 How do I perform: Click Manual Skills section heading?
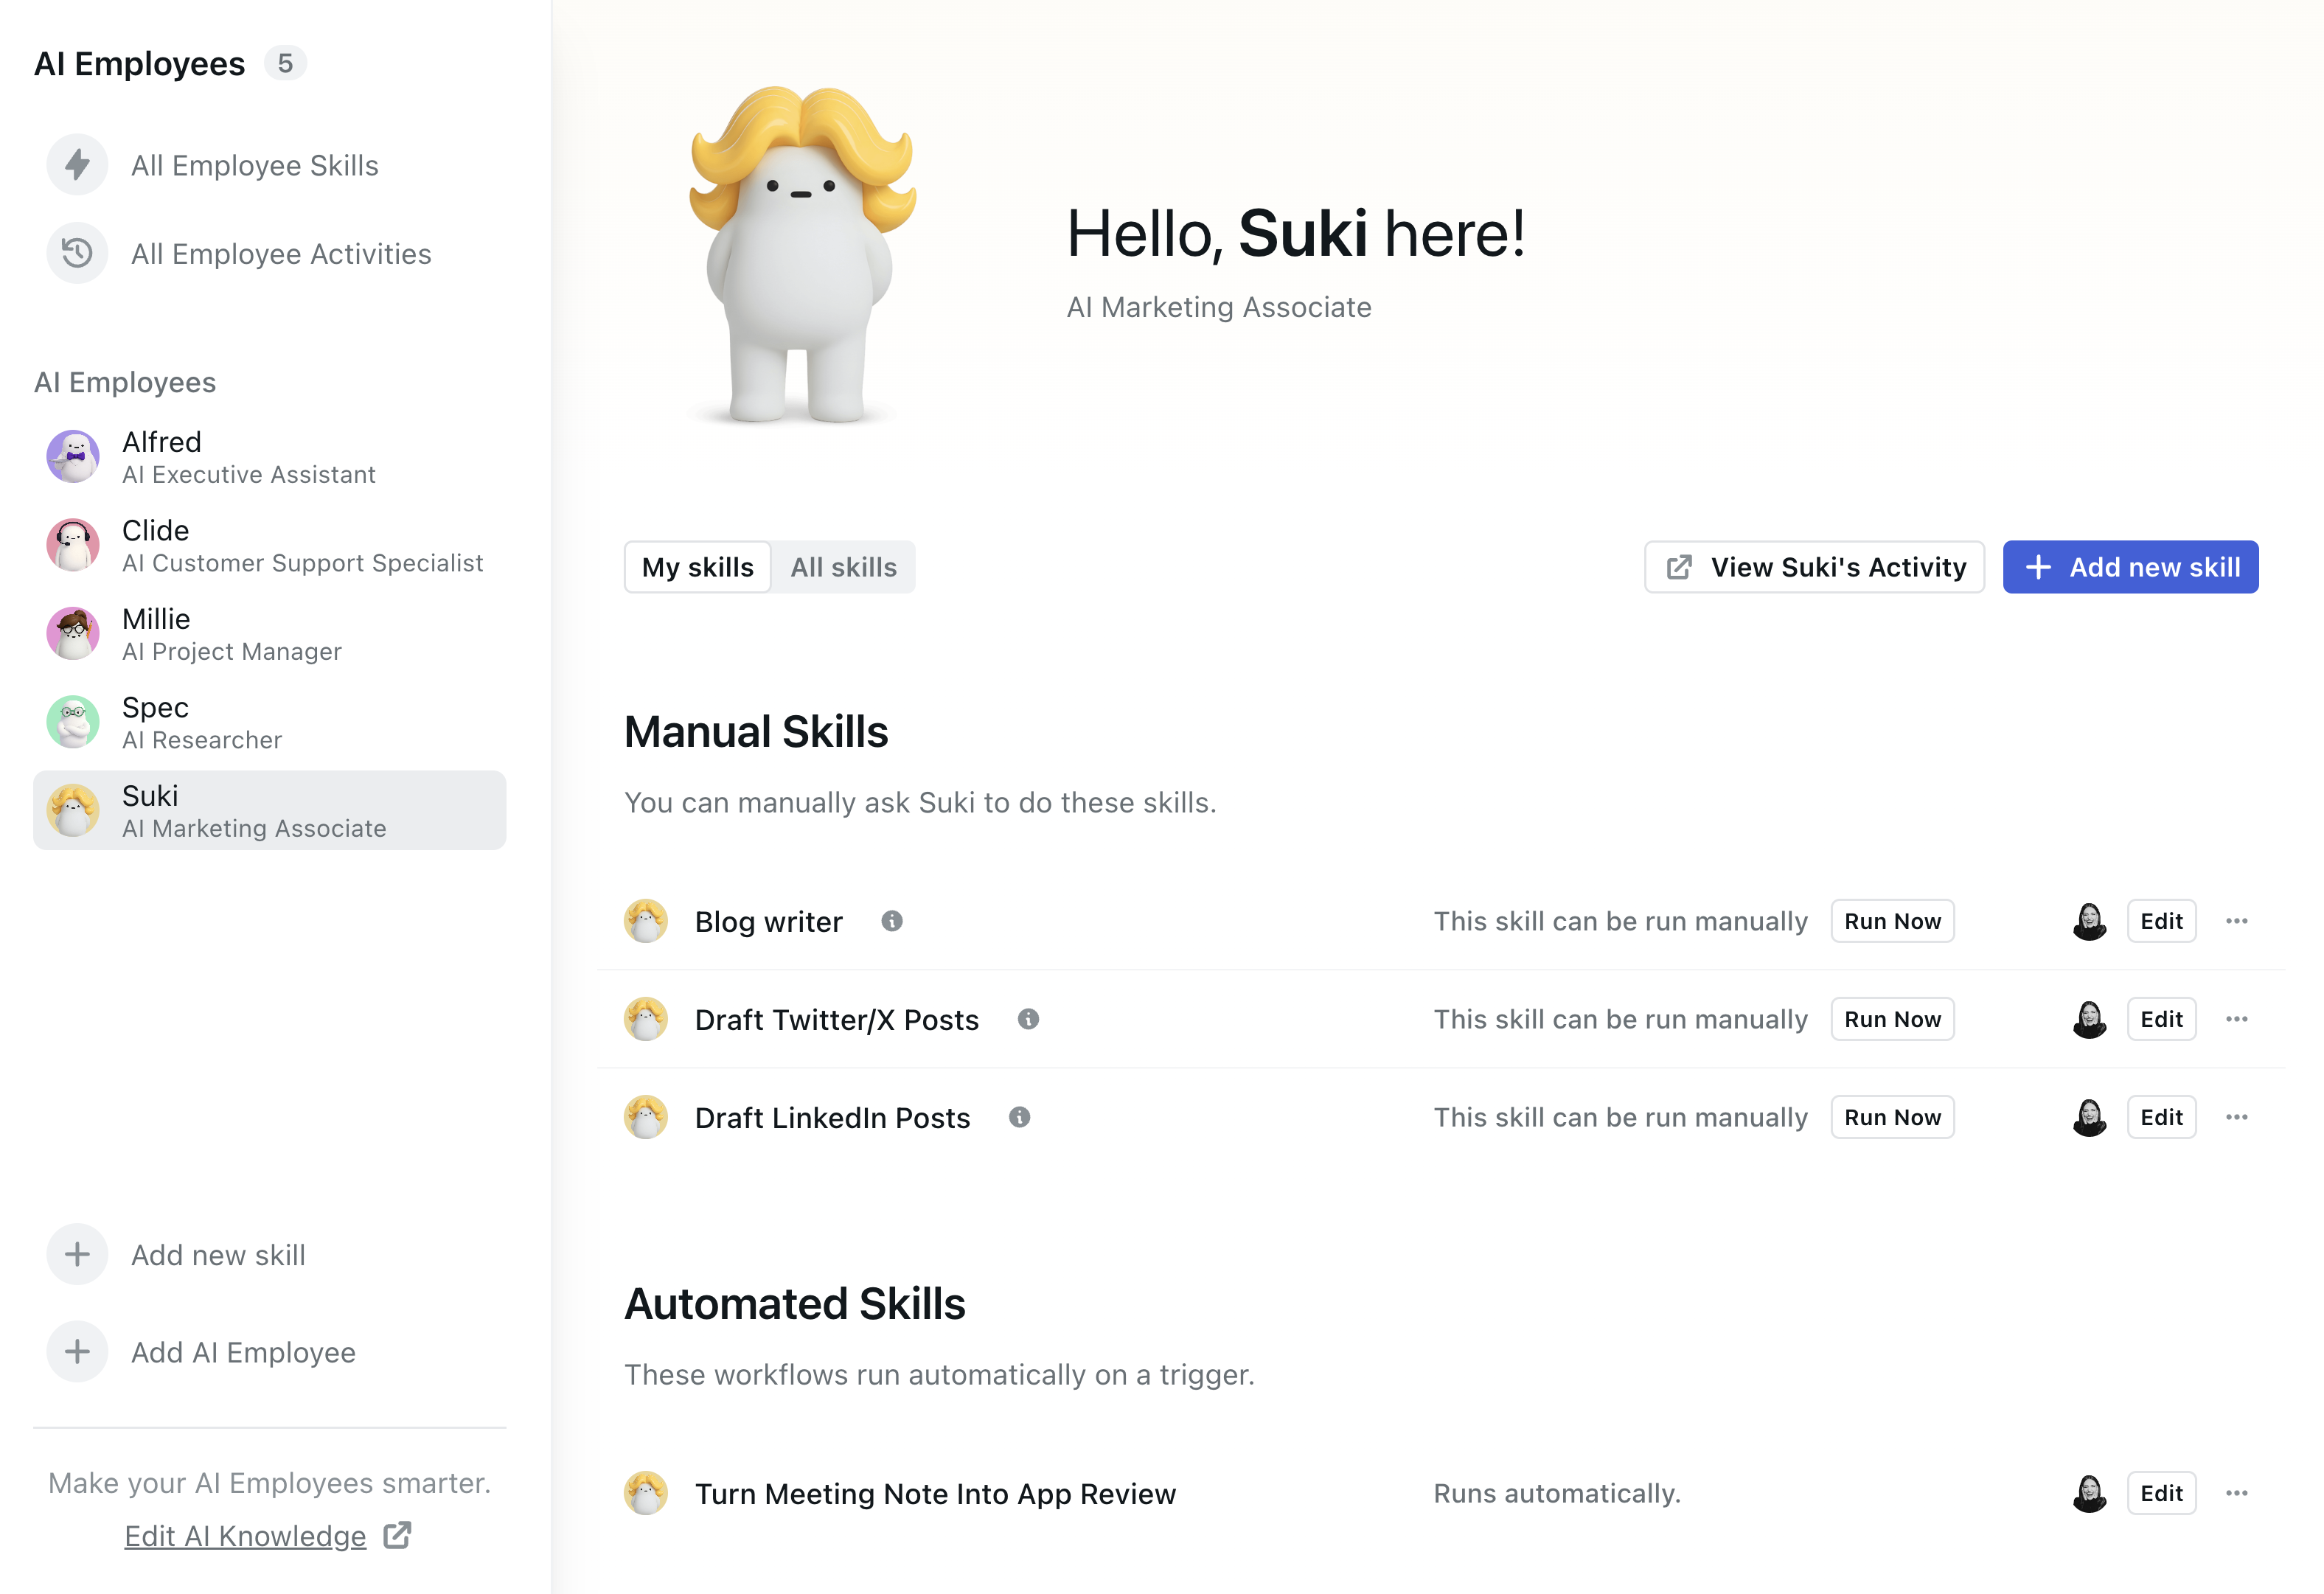click(756, 731)
